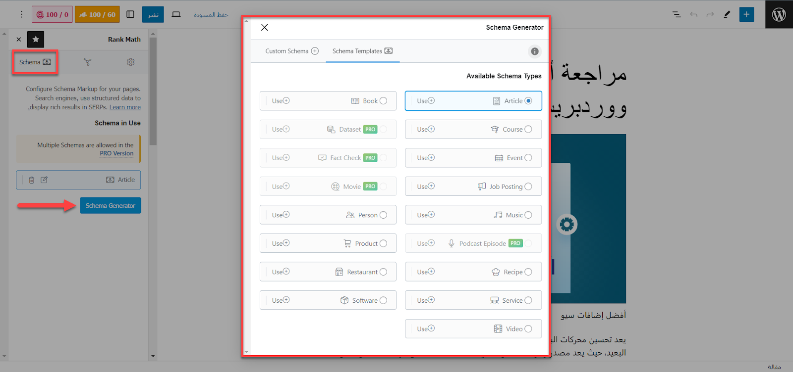Click the Course schema graduation cap icon
This screenshot has height=372, width=793.
pyautogui.click(x=495, y=129)
